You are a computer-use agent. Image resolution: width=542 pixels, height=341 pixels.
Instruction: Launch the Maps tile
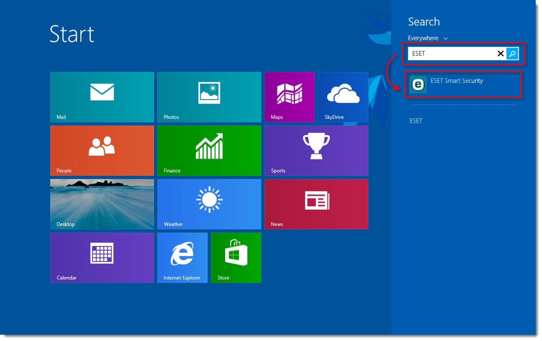[x=289, y=97]
